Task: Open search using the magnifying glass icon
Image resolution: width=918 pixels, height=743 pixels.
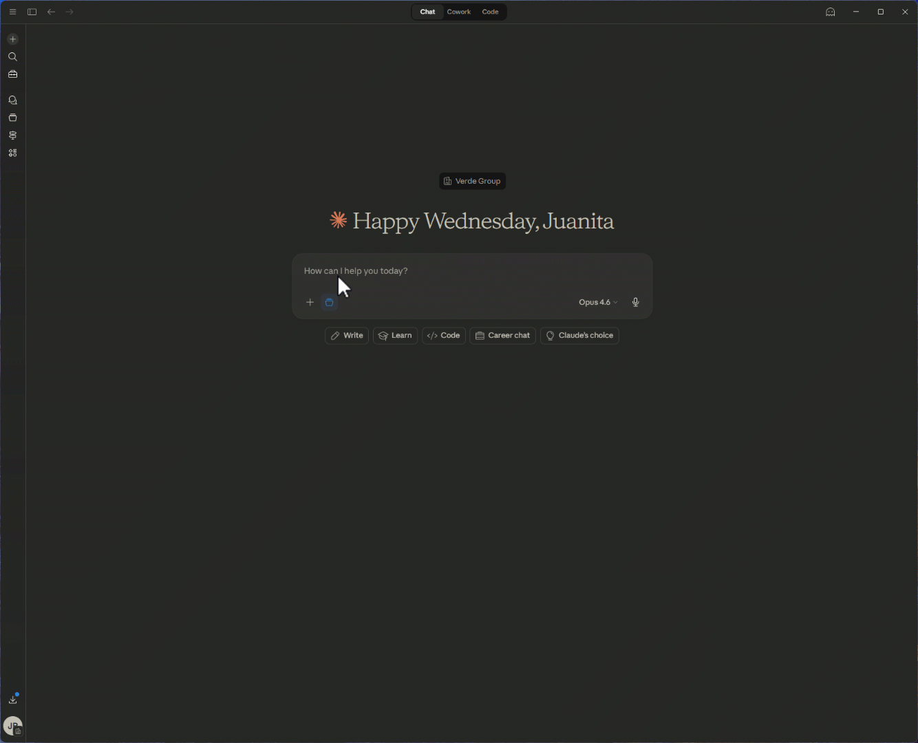Action: coord(12,57)
